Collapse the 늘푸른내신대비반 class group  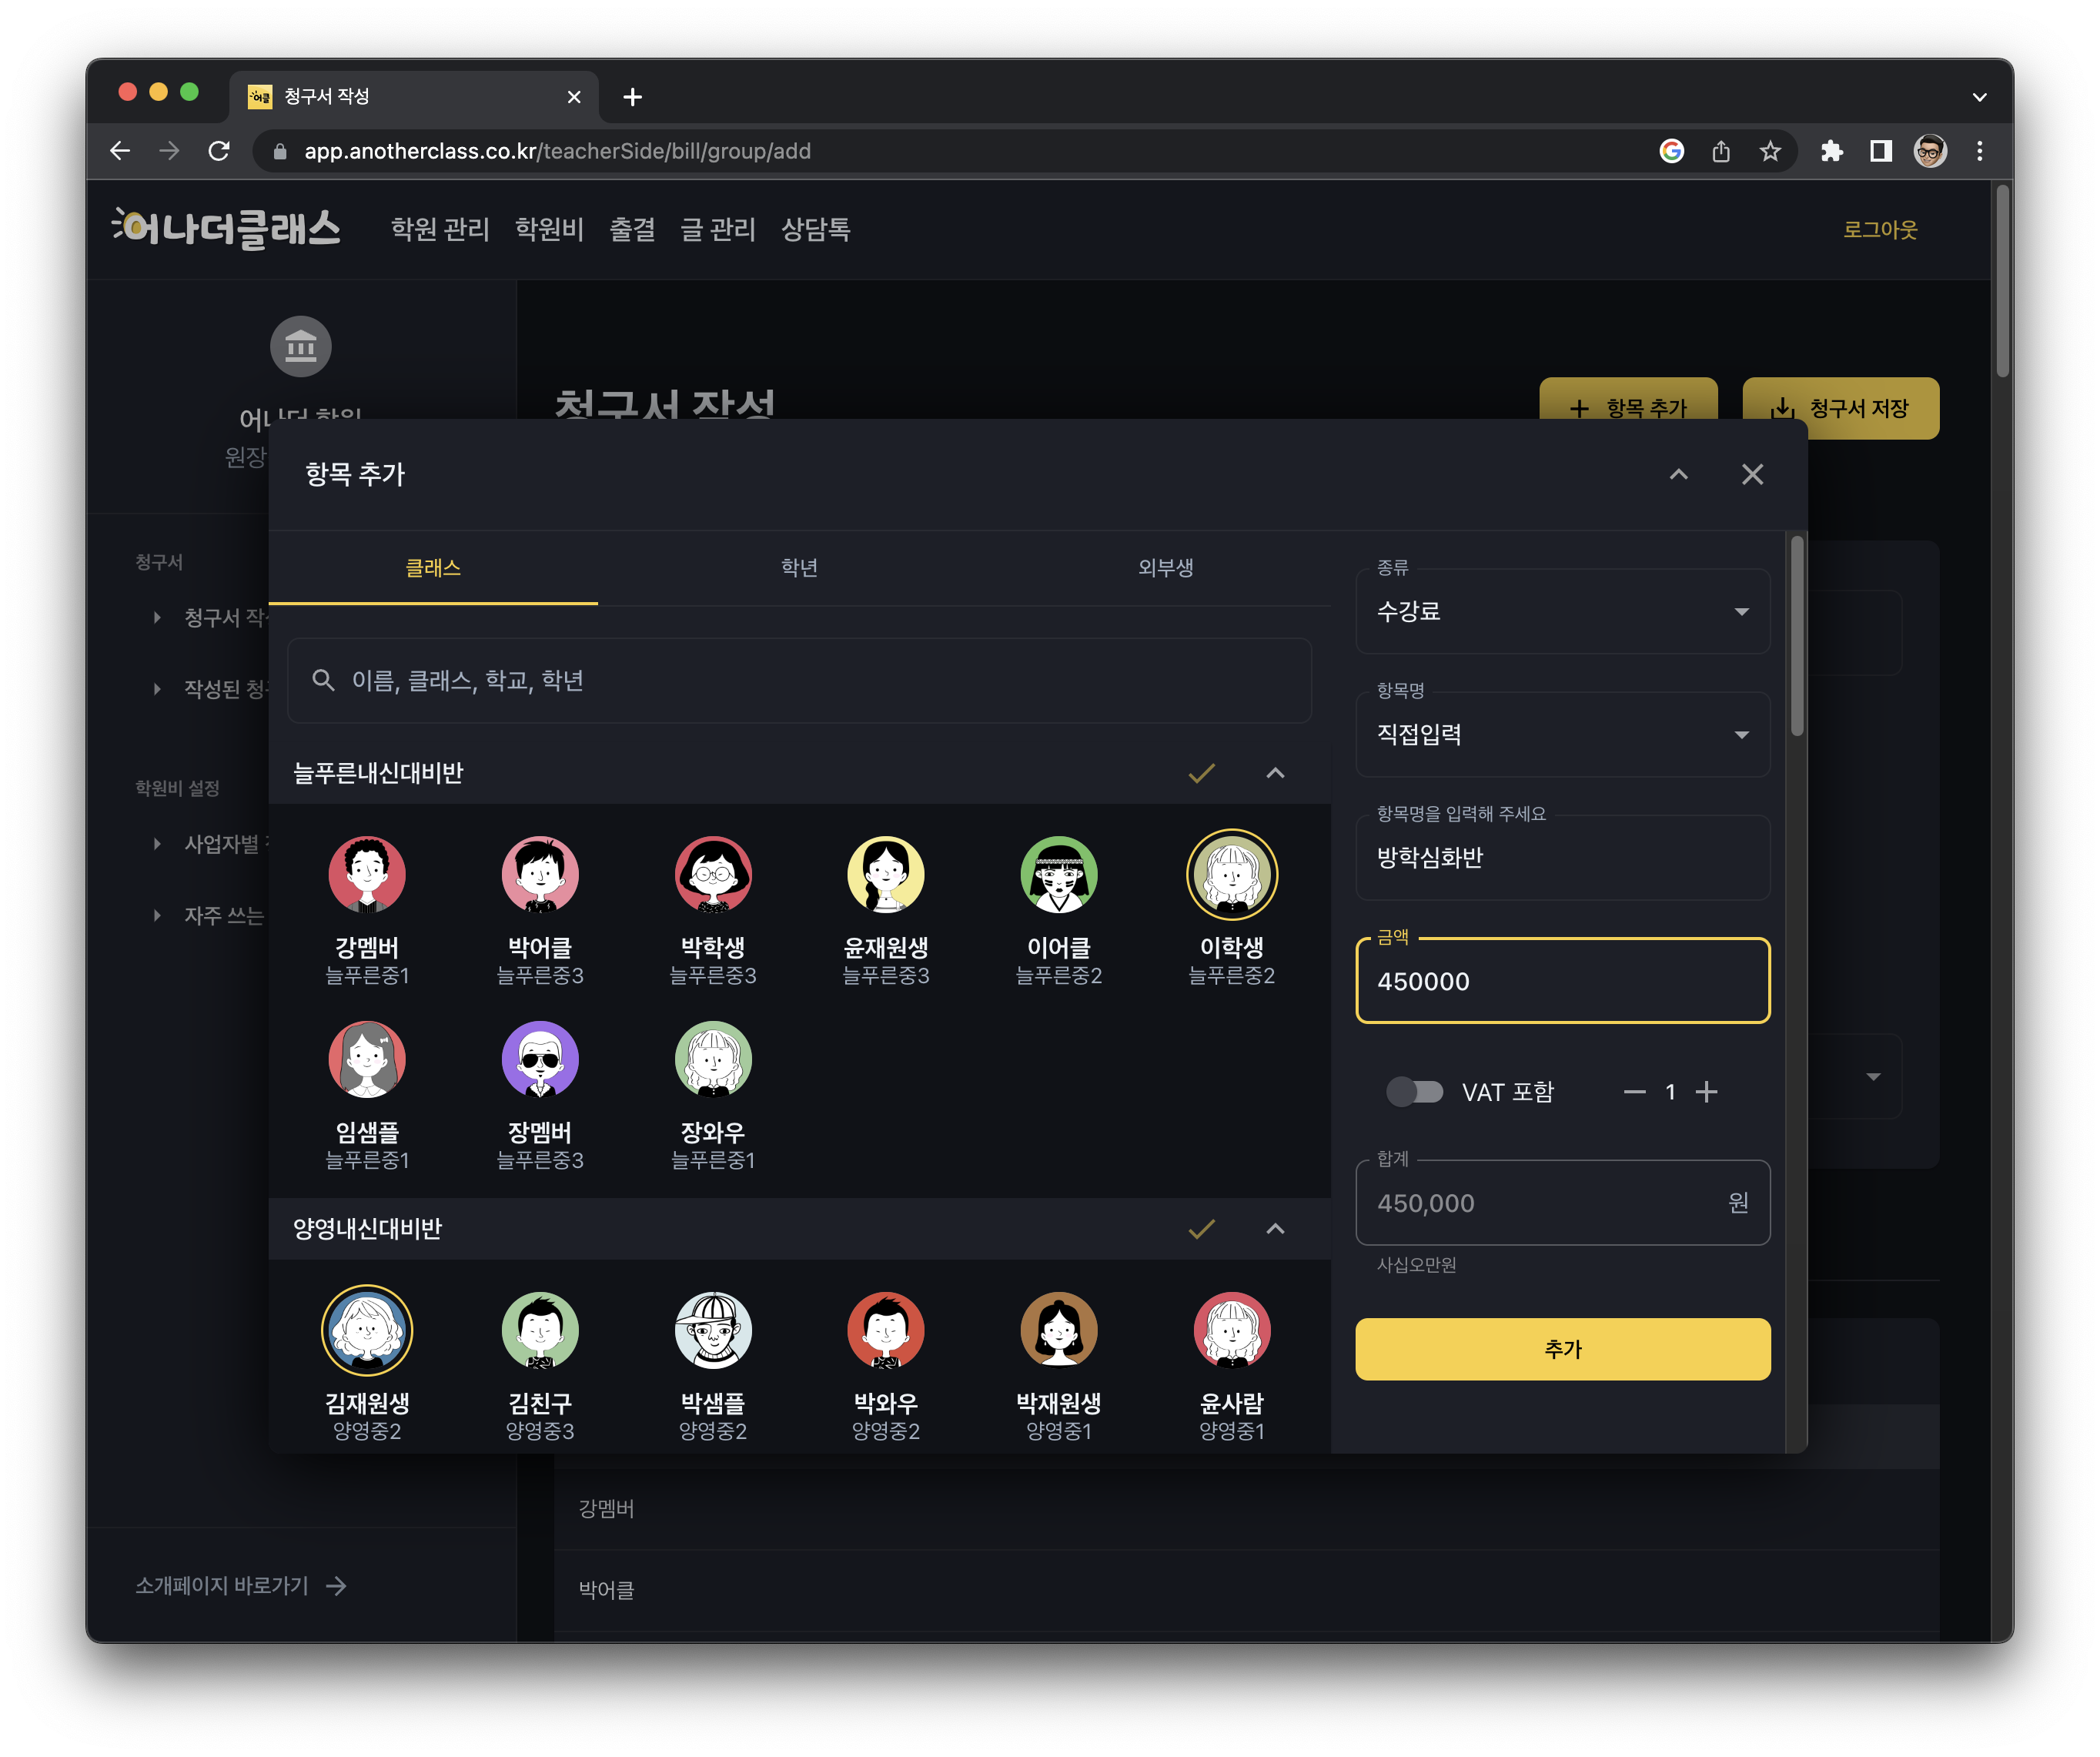1275,773
